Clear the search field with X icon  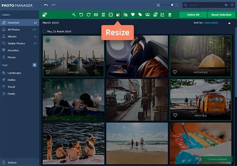point(226,5)
